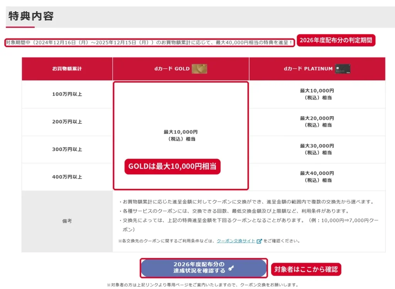Click the 備考 row label
395x289 pixels.
click(x=67, y=221)
